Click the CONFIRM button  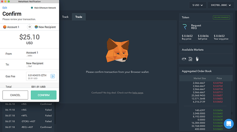(44, 95)
